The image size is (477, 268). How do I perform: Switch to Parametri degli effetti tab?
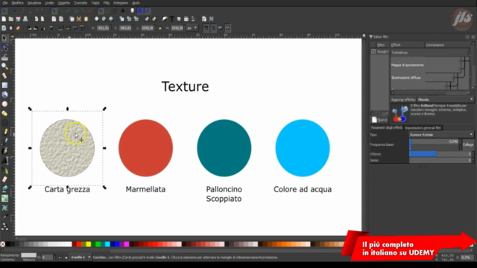[386, 127]
